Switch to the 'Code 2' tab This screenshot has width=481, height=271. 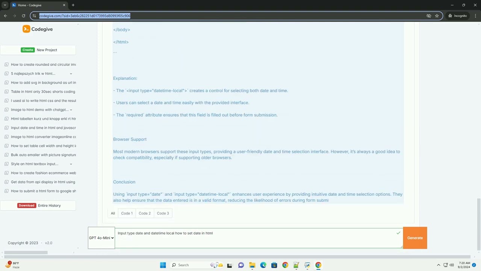pyautogui.click(x=145, y=213)
